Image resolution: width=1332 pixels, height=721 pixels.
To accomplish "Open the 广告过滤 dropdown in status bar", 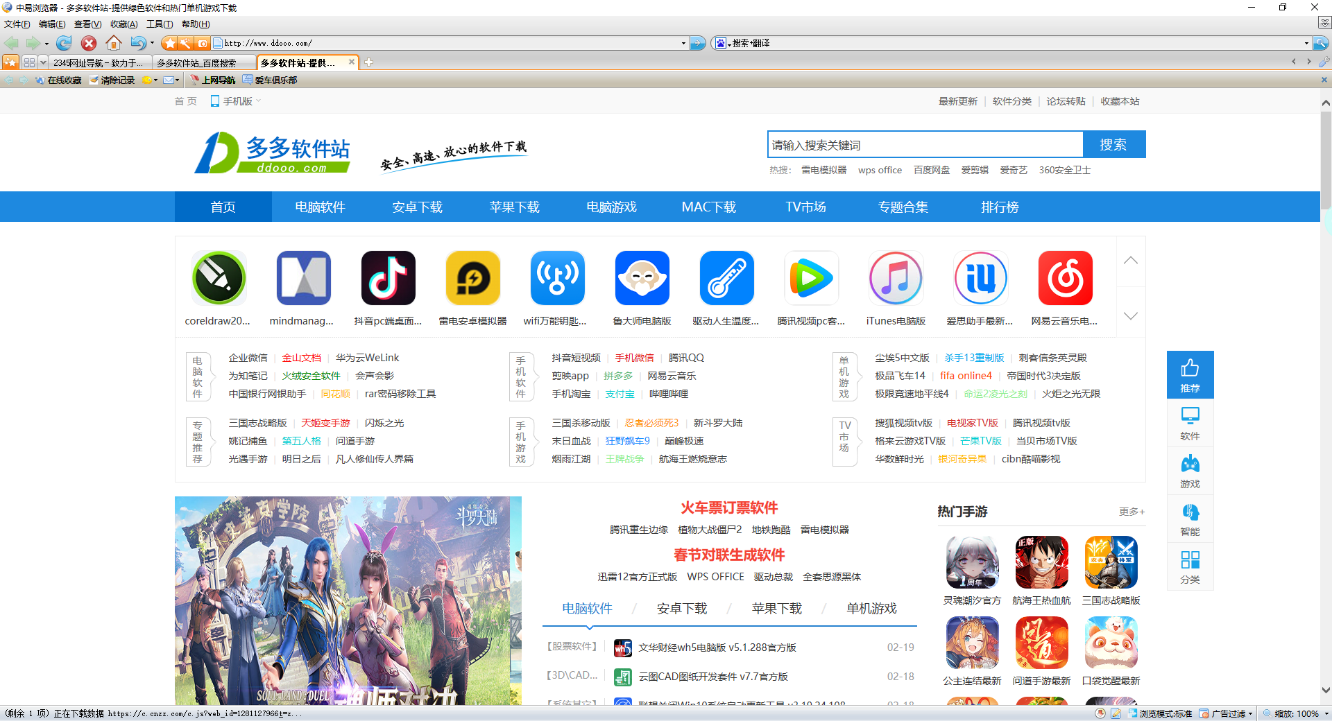I will pyautogui.click(x=1226, y=713).
